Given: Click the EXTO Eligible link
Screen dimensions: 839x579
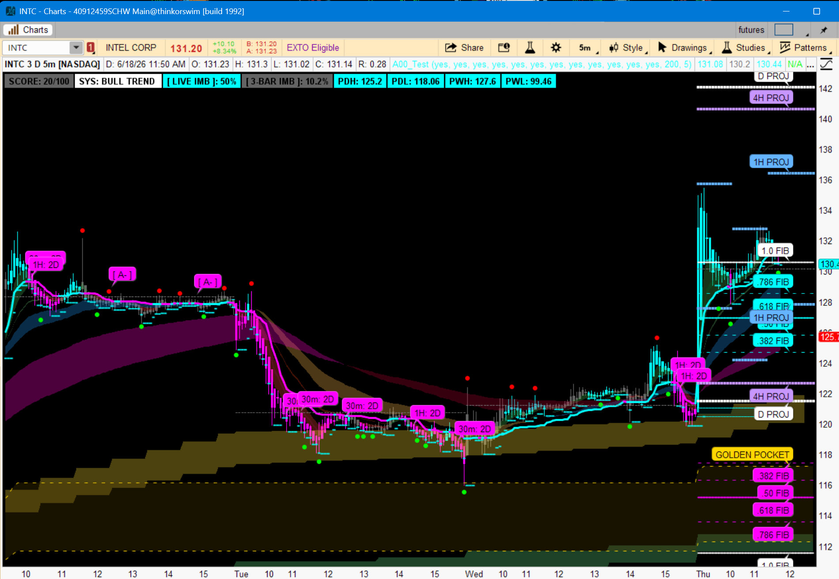Looking at the screenshot, I should (313, 48).
